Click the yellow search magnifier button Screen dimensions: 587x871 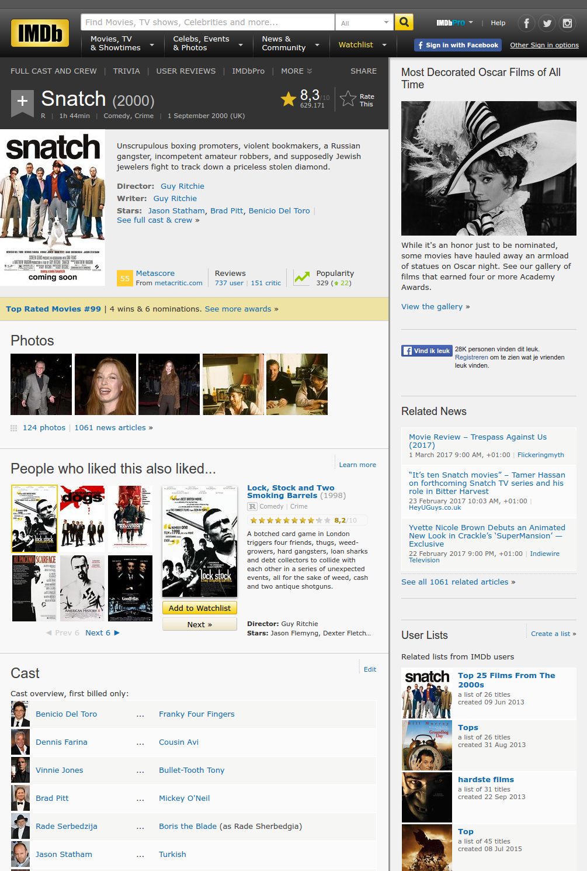(404, 22)
